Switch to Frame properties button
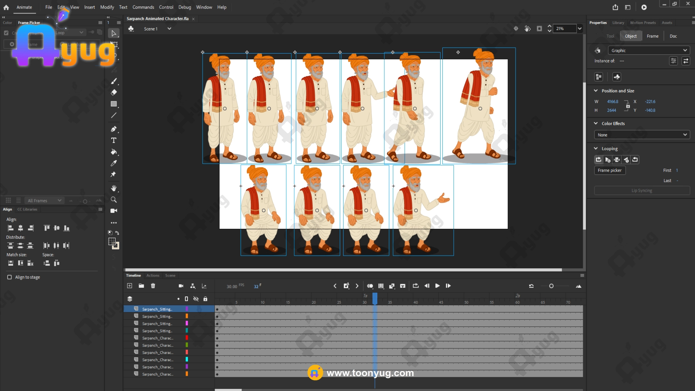The image size is (695, 391). [652, 36]
